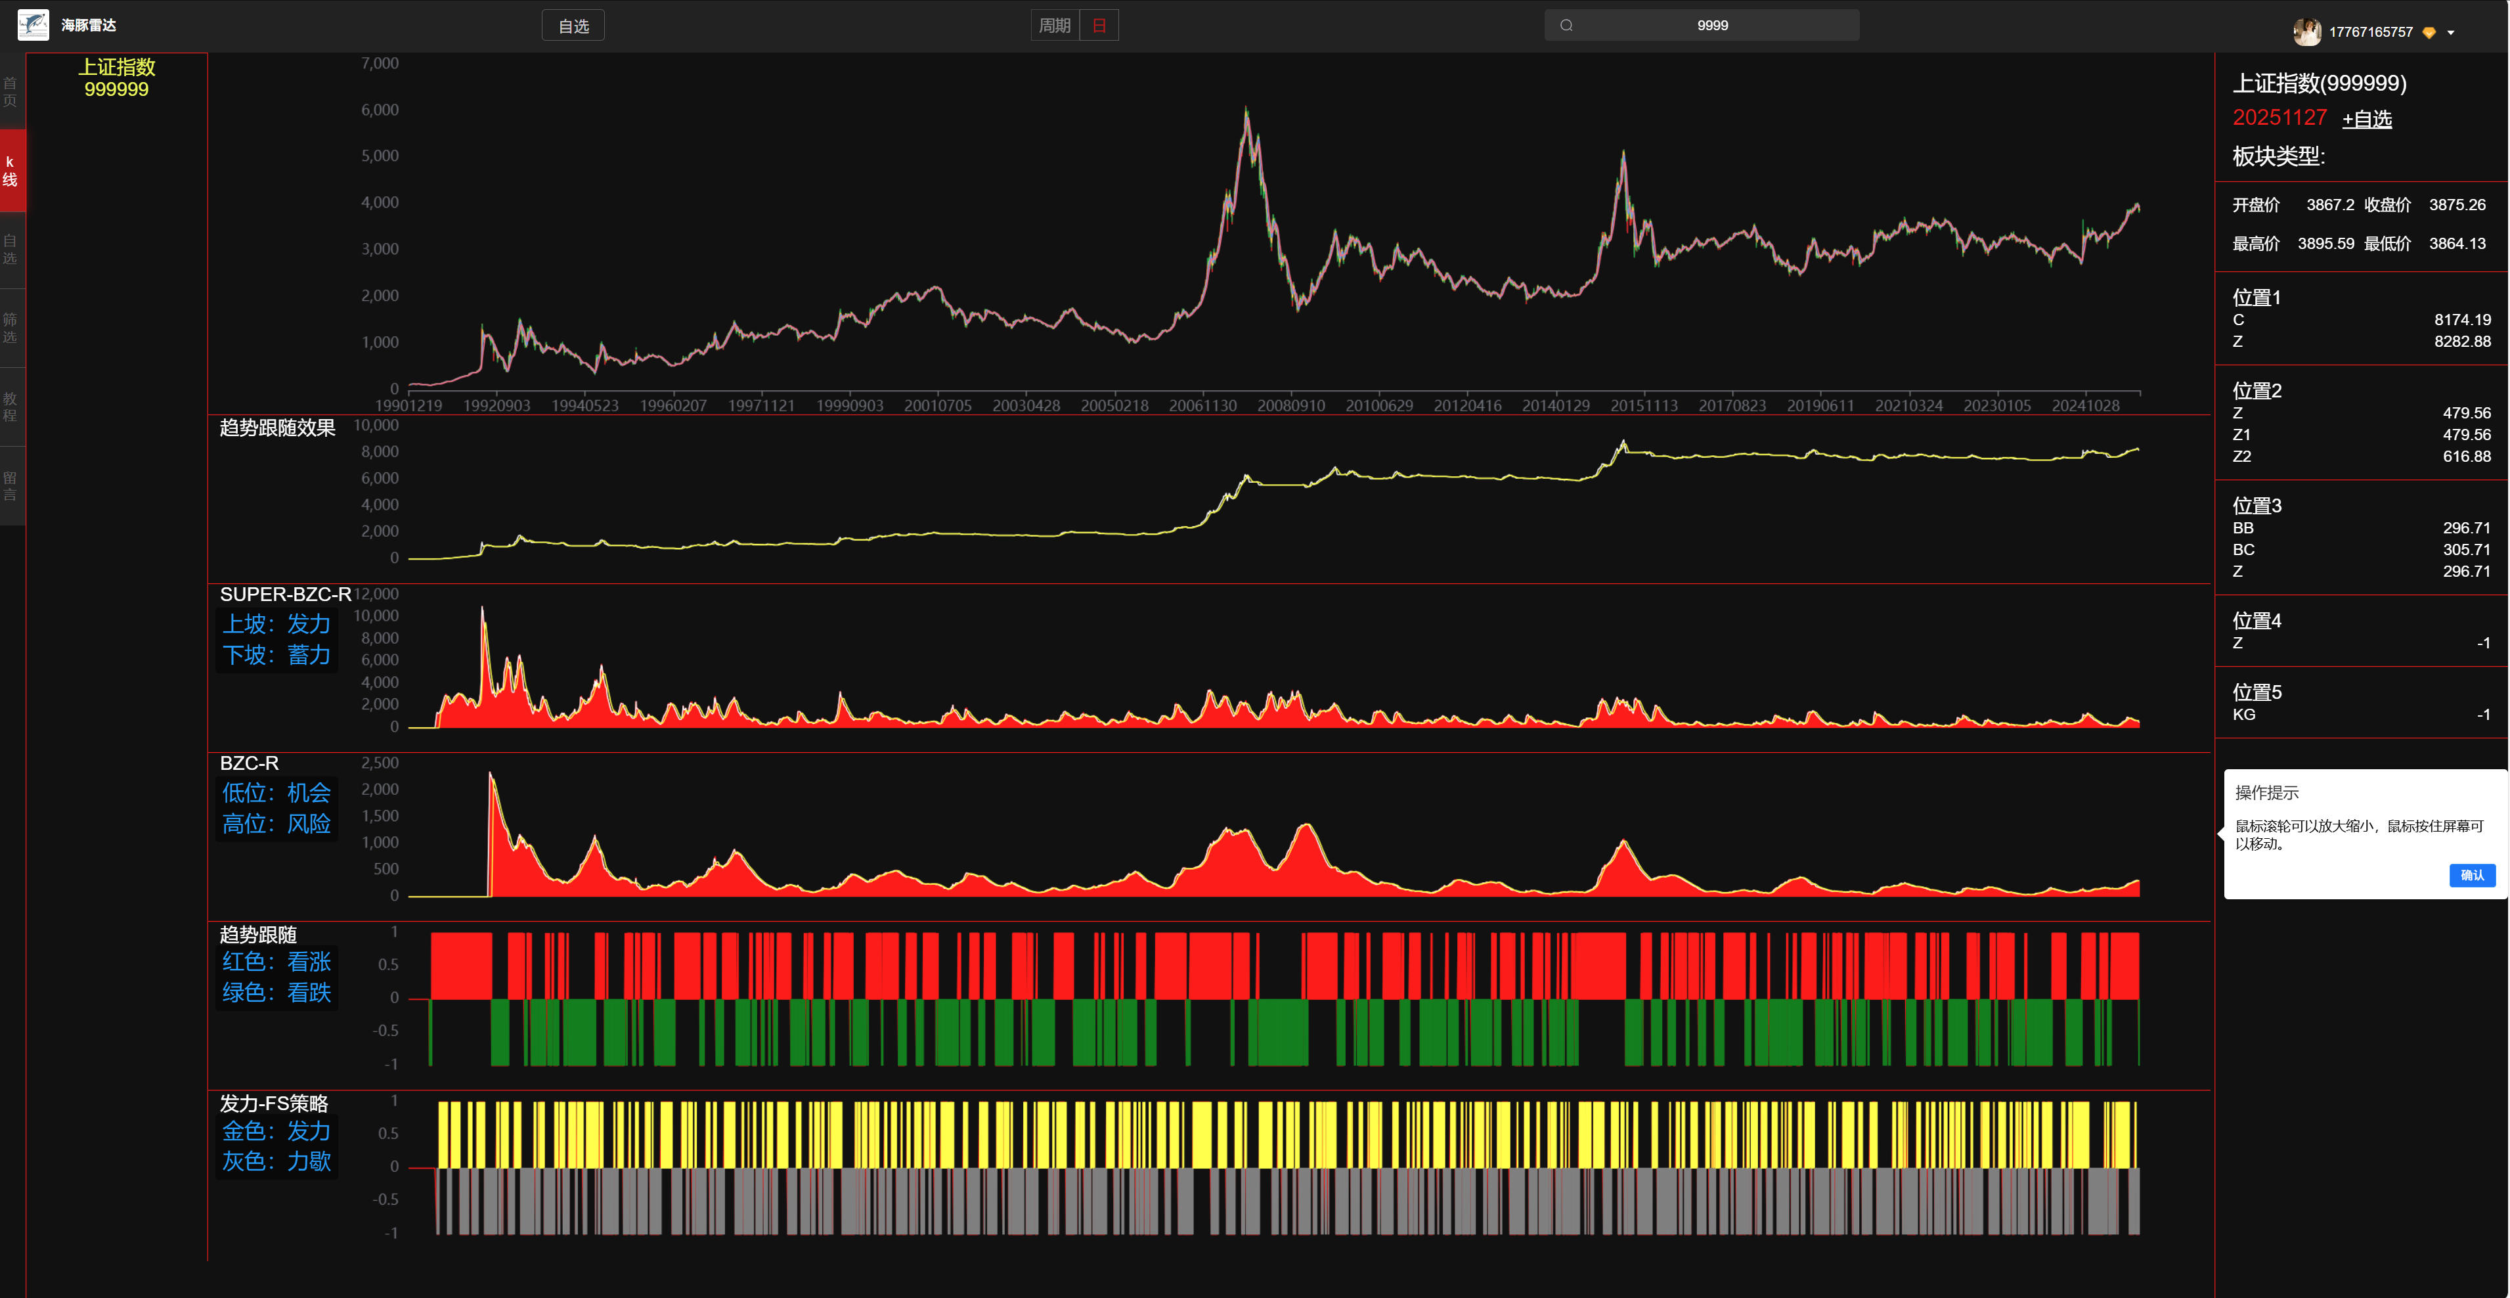Click account number 17767165757

click(2371, 32)
